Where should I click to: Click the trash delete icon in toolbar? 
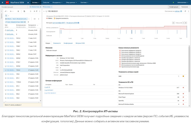[x=18, y=11]
